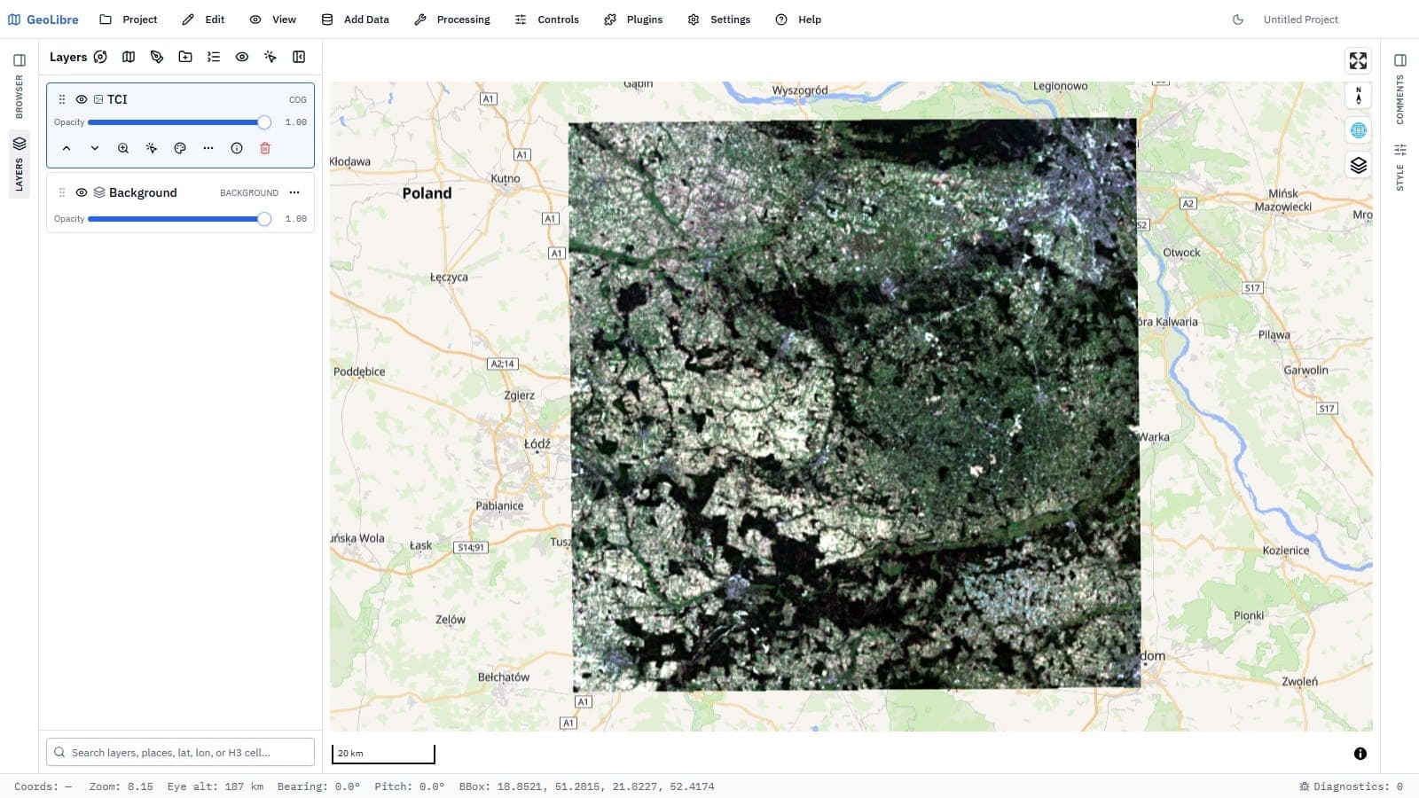Click the TCI layer drag handle

click(x=62, y=99)
